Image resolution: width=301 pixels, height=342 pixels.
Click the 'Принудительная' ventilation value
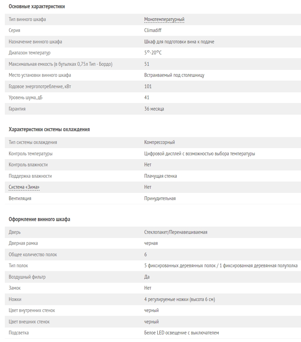click(x=160, y=199)
